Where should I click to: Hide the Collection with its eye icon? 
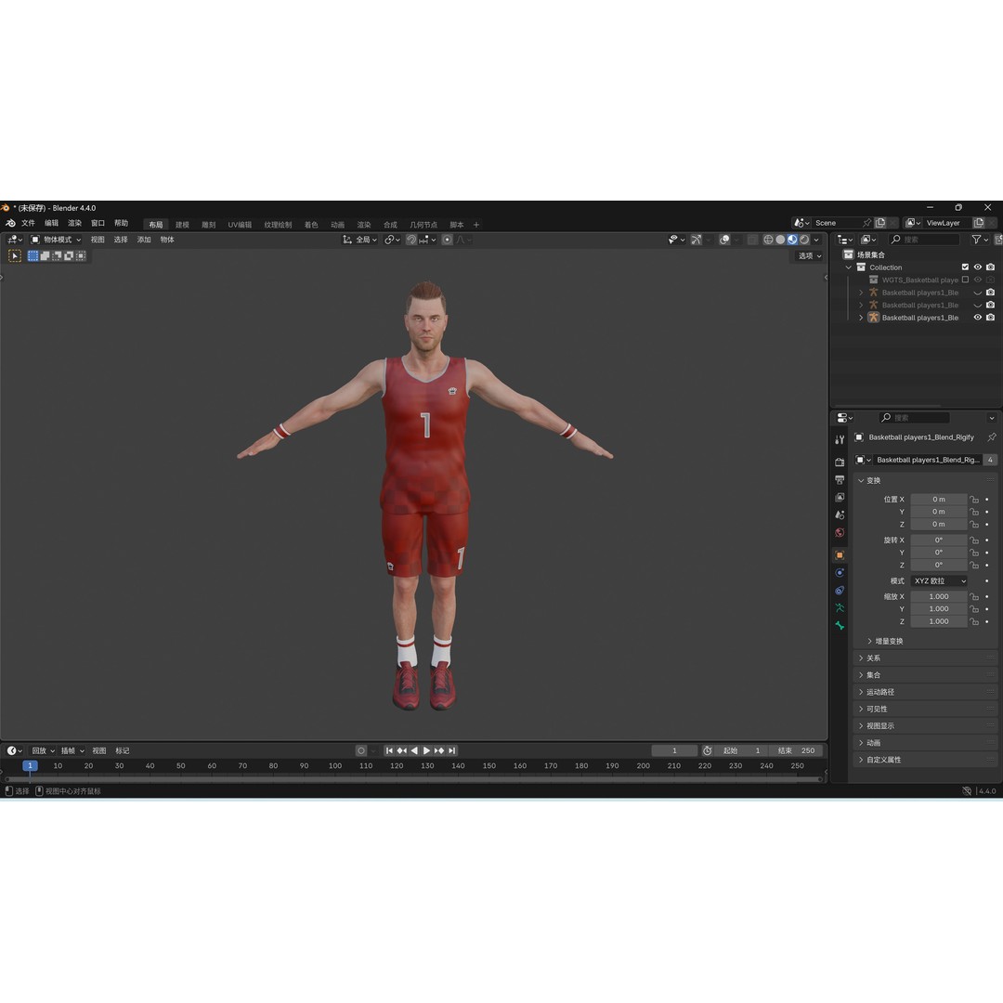[977, 267]
